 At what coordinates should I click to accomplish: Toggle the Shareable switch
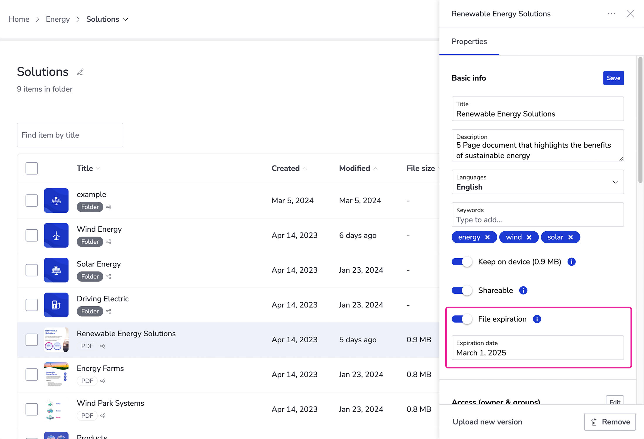(x=462, y=290)
